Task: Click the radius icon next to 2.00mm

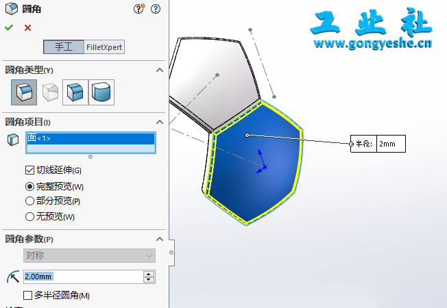Action: pyautogui.click(x=13, y=277)
